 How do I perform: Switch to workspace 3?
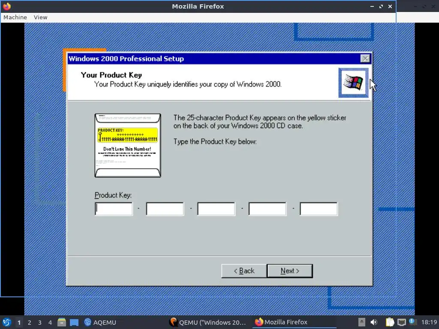pyautogui.click(x=40, y=322)
